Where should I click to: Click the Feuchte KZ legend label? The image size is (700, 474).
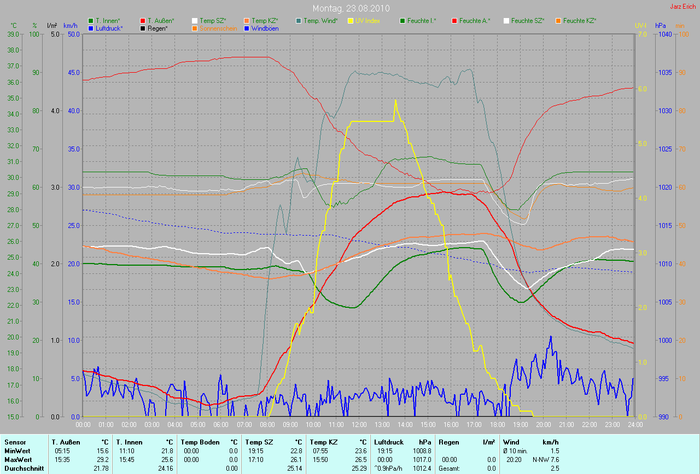580,21
